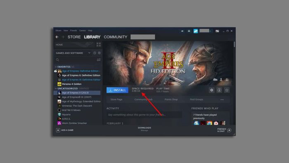Click the And Yet It Moves icon

pos(59,110)
